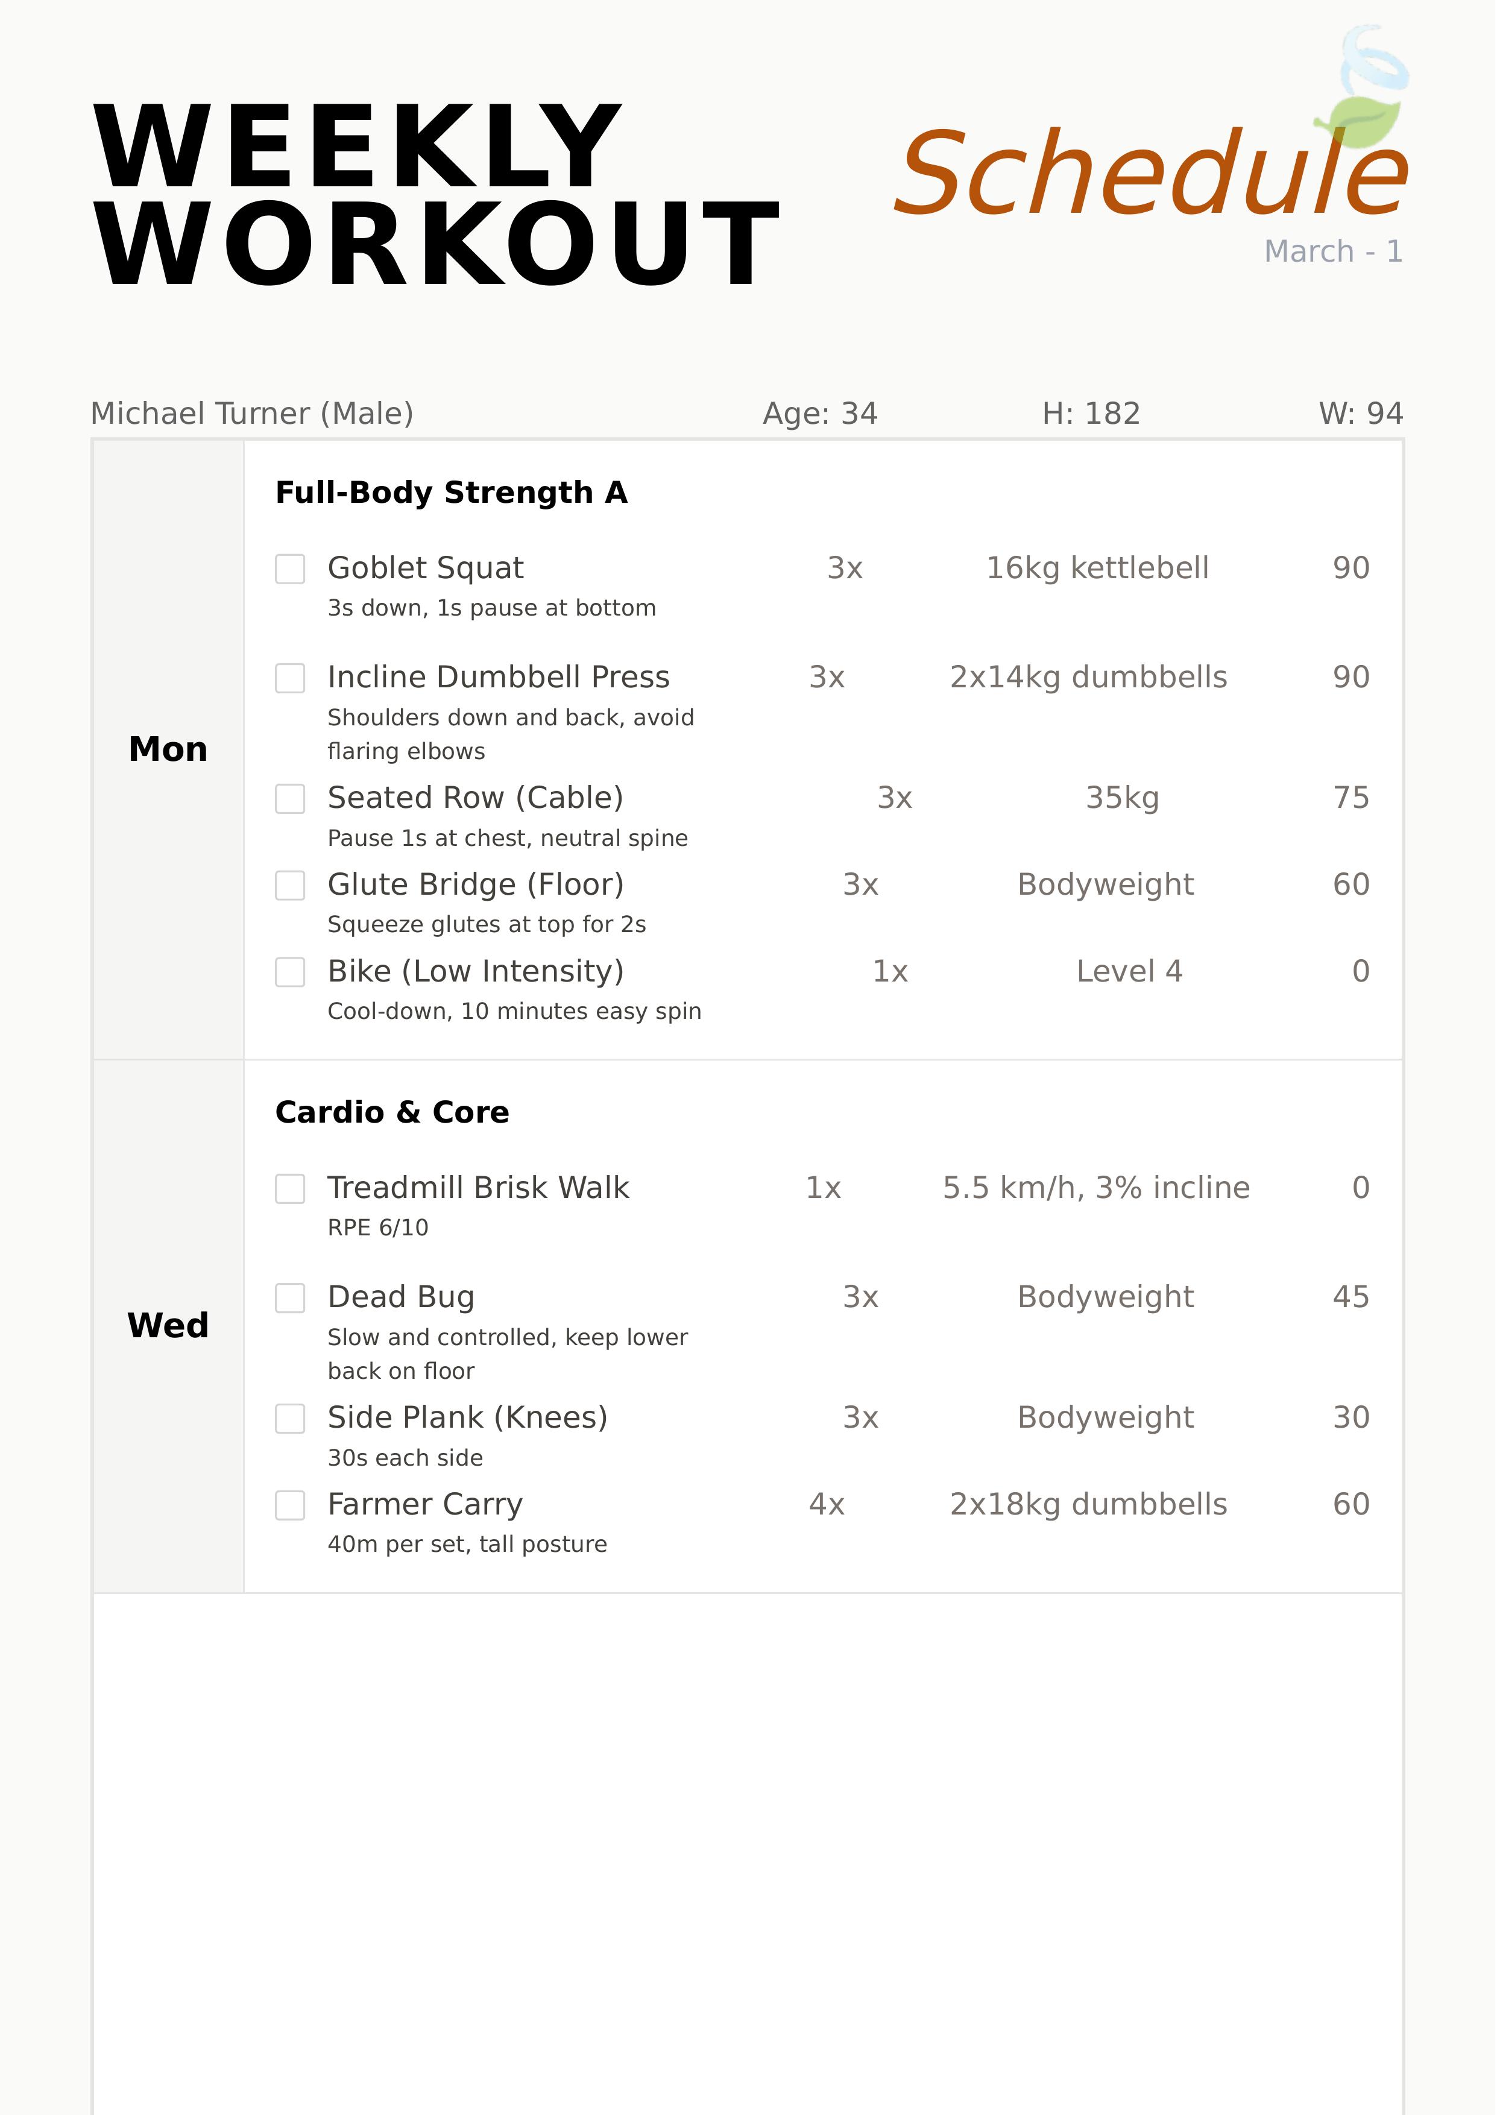Check the Treadmill Brisk Walk box
The height and width of the screenshot is (2115, 1497).
pos(291,1188)
